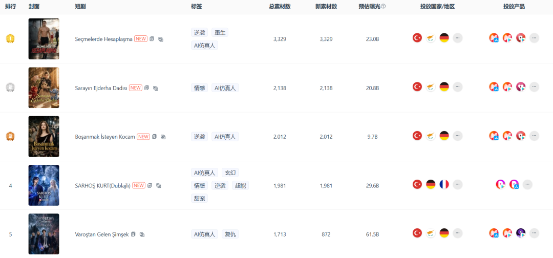Click the 情感 tag for Sarayın Ejderha Dadısı
553x258 pixels.
coord(200,88)
